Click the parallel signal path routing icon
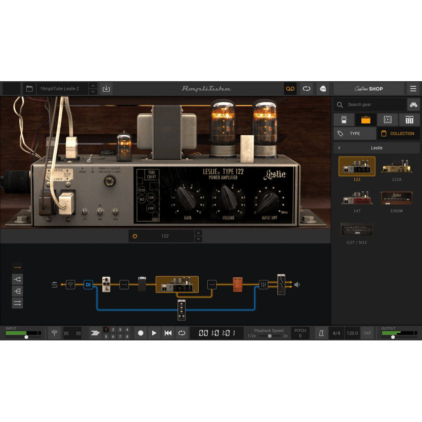 click(17, 303)
